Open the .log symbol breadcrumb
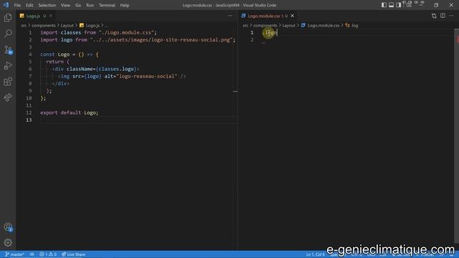 coord(351,26)
